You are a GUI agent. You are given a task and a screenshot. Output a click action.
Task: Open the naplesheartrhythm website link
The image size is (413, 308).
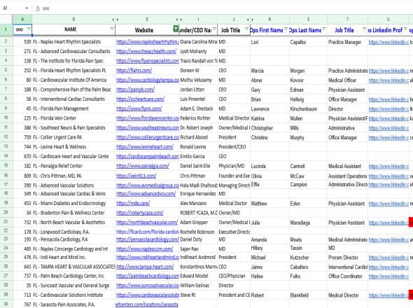(x=148, y=41)
